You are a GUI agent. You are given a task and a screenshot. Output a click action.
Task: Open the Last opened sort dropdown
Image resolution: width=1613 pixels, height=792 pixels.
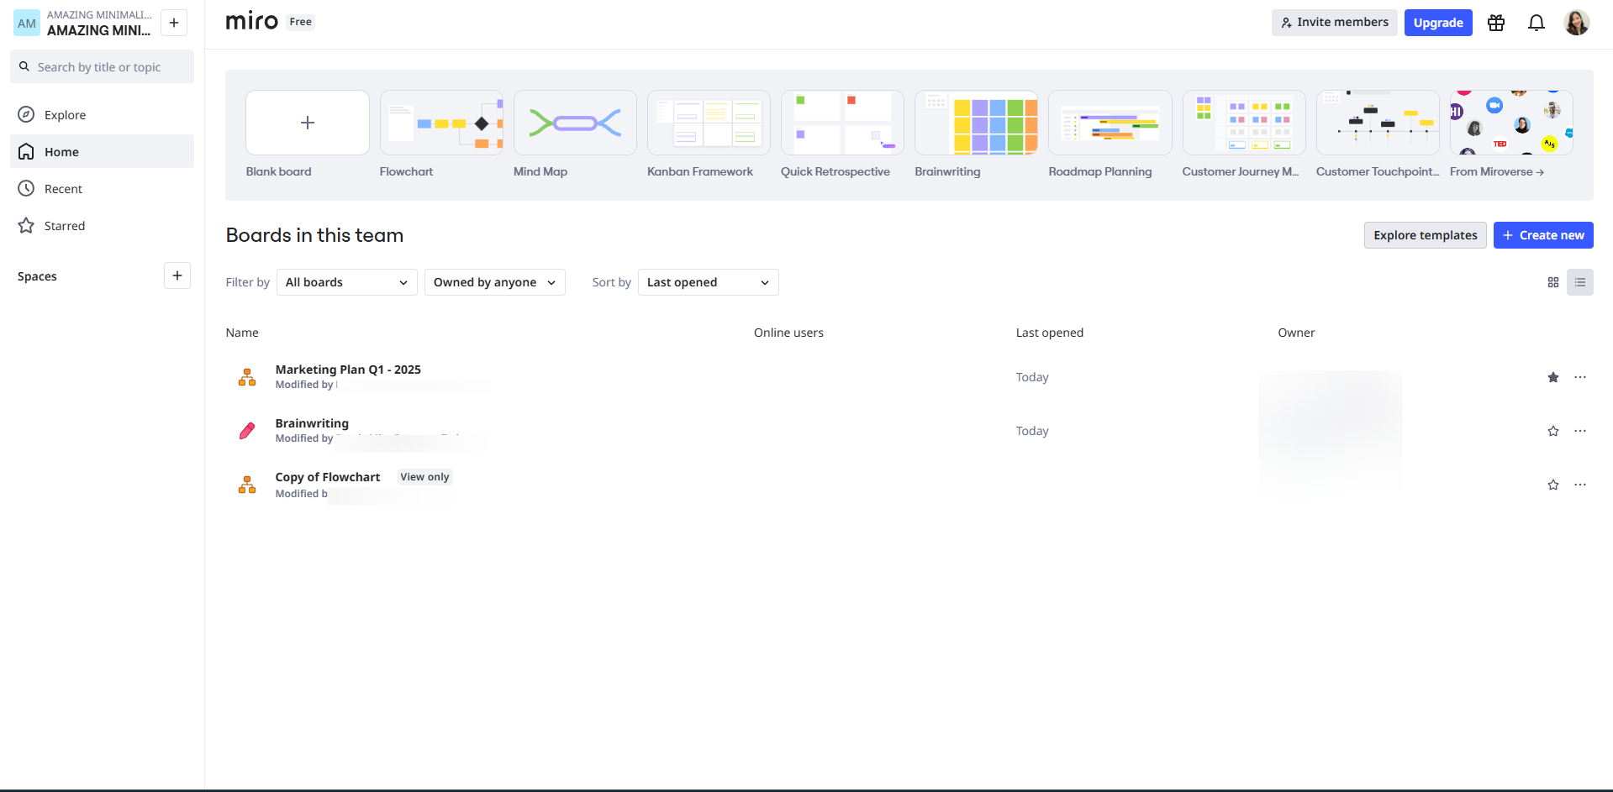click(x=708, y=282)
